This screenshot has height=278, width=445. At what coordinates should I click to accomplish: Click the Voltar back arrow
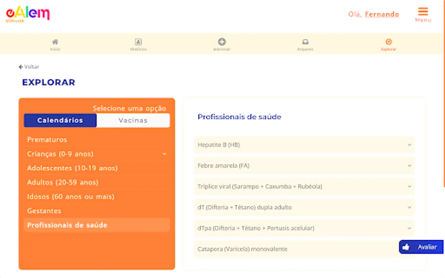(21, 67)
